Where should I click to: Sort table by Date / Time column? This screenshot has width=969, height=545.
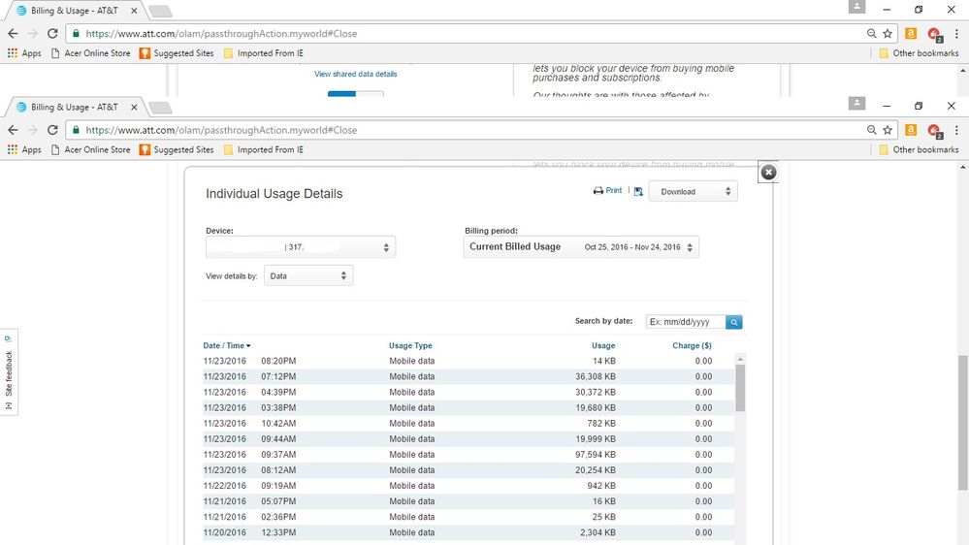[226, 345]
